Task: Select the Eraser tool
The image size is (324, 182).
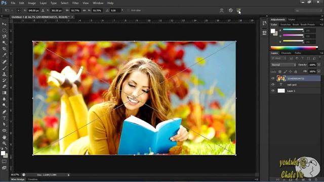Action: pos(4,86)
